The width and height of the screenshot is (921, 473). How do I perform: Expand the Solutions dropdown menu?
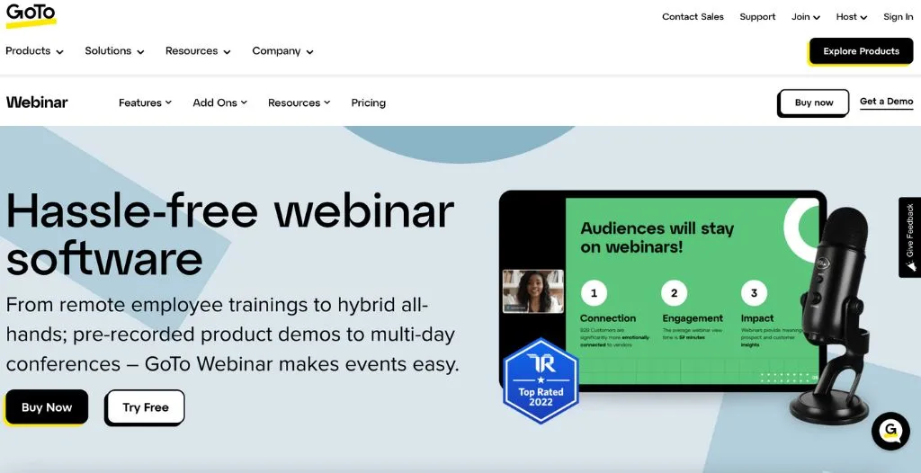[114, 51]
